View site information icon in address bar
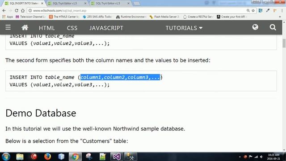Viewport: 286px width, 161px height. 30,11
